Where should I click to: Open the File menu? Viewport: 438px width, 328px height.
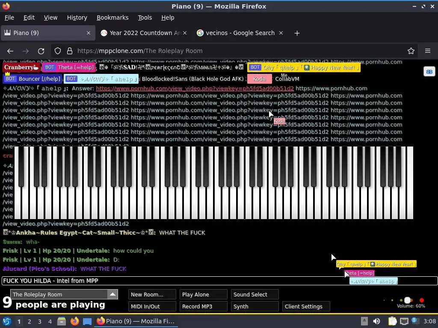coord(9,18)
